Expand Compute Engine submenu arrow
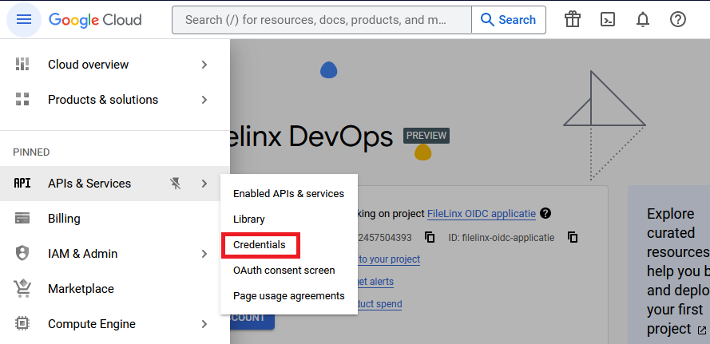710x344 pixels. click(x=204, y=324)
